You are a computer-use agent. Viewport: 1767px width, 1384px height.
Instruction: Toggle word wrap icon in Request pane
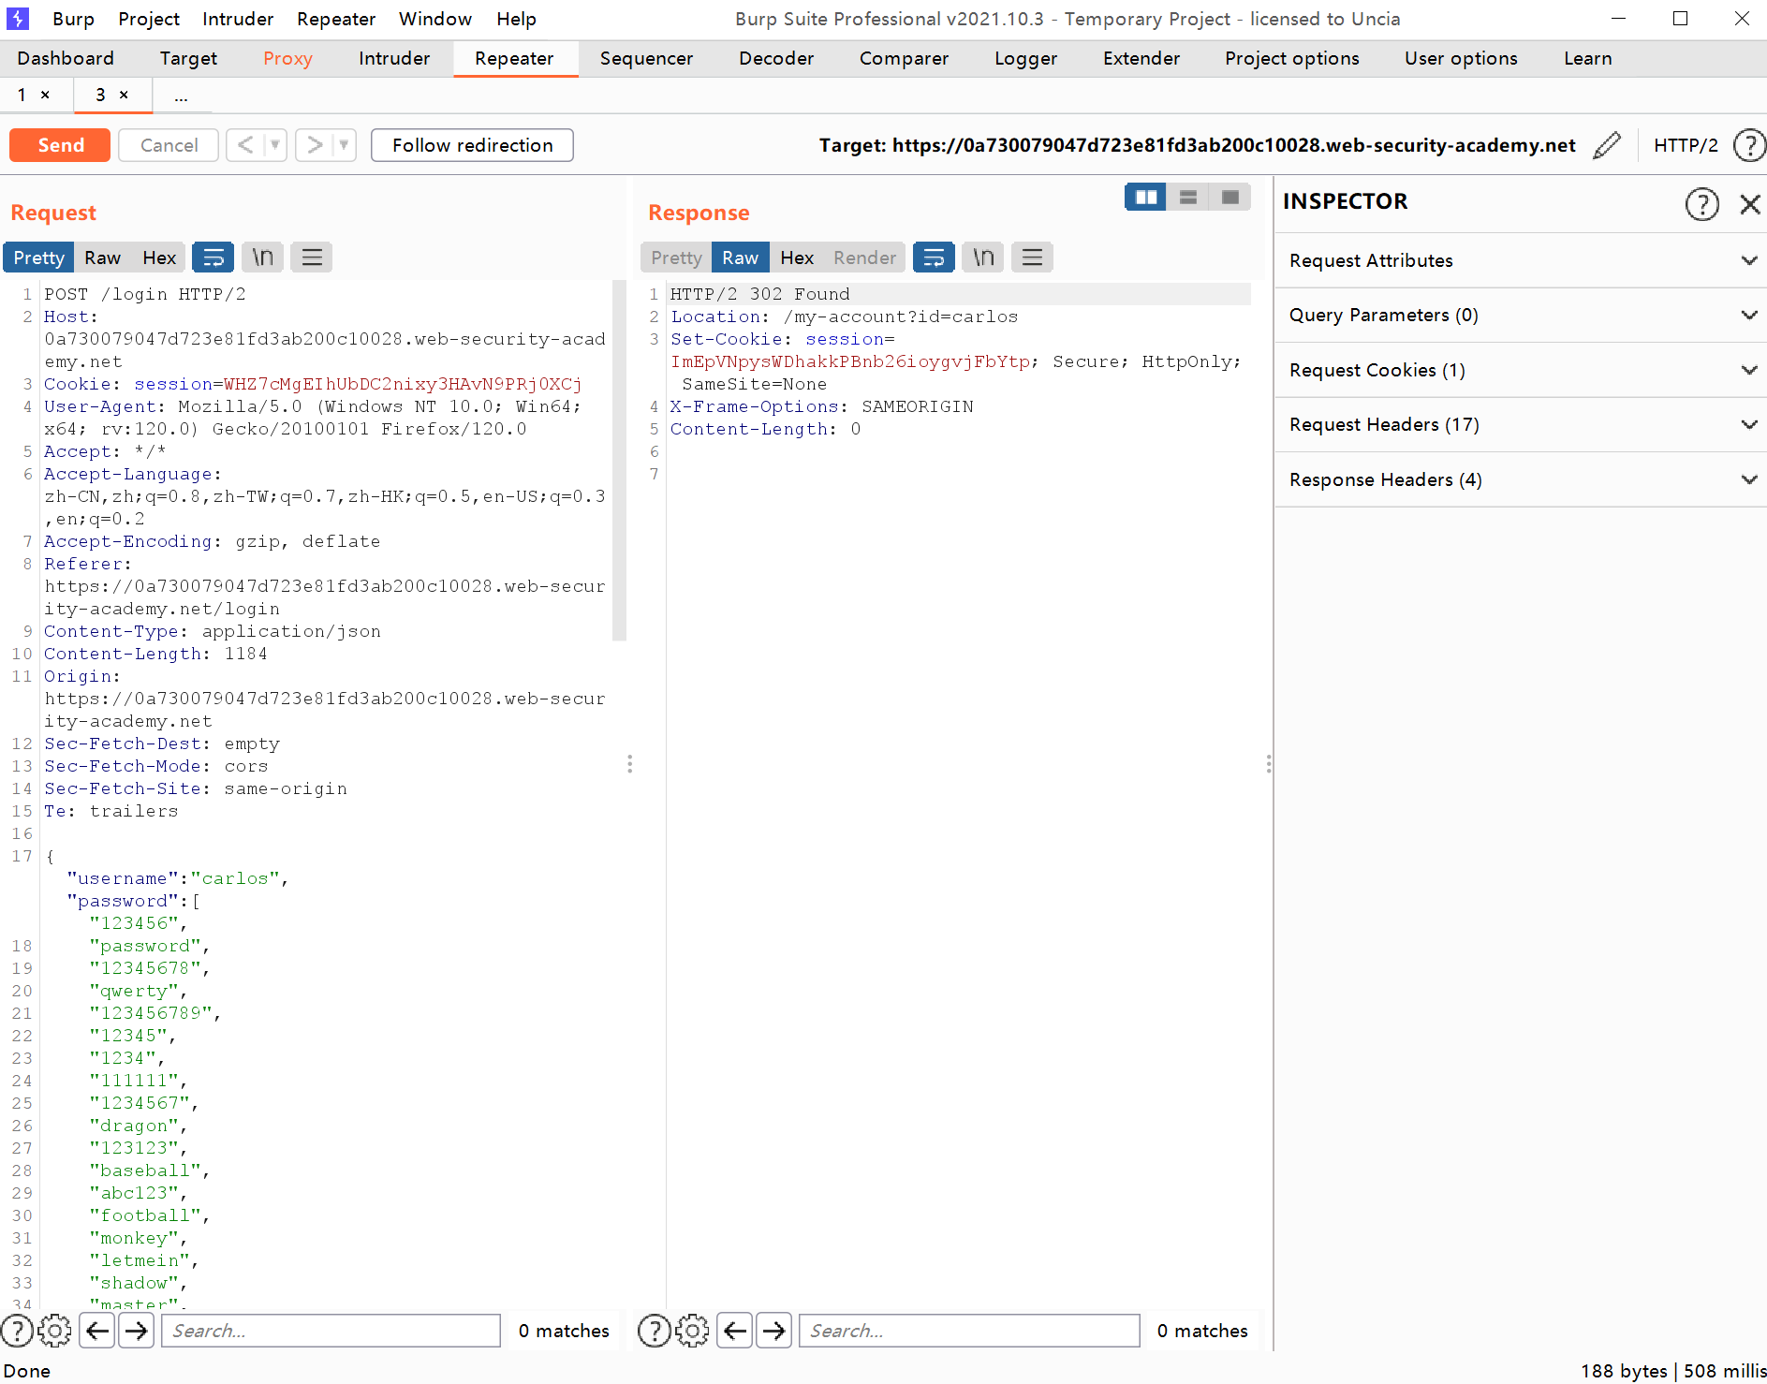tap(214, 258)
